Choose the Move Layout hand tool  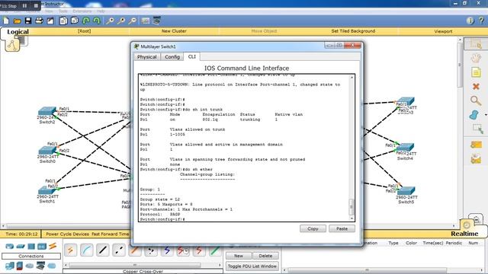point(476,58)
